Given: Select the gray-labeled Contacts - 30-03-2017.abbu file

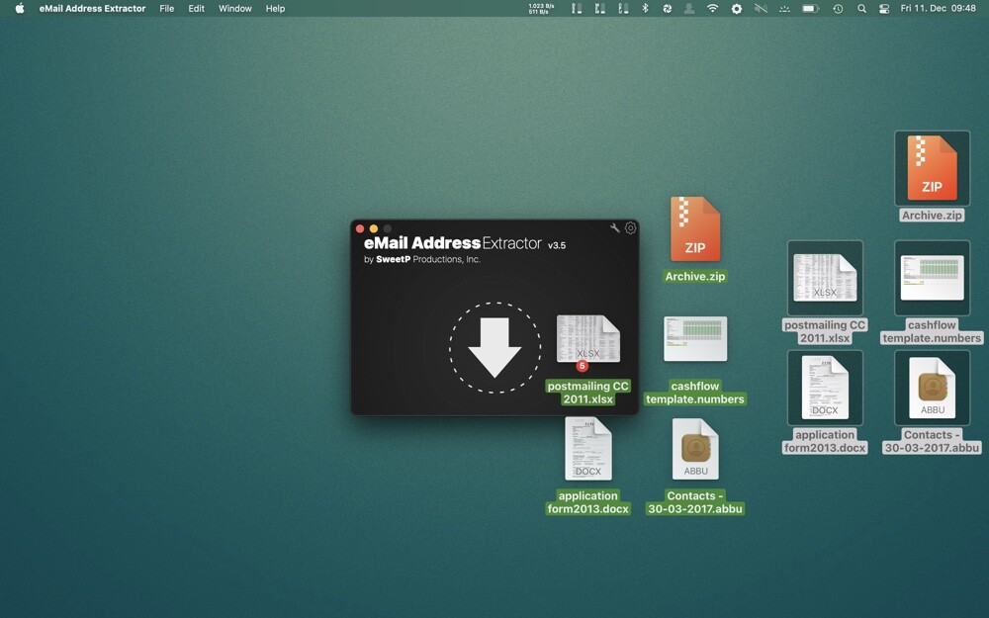Looking at the screenshot, I should (932, 402).
